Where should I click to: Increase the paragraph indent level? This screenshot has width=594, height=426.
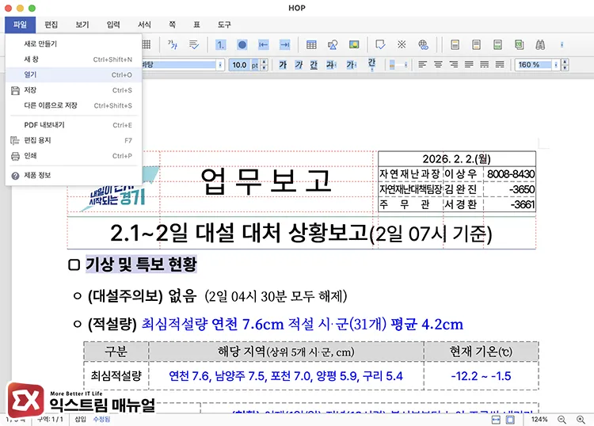click(x=285, y=44)
